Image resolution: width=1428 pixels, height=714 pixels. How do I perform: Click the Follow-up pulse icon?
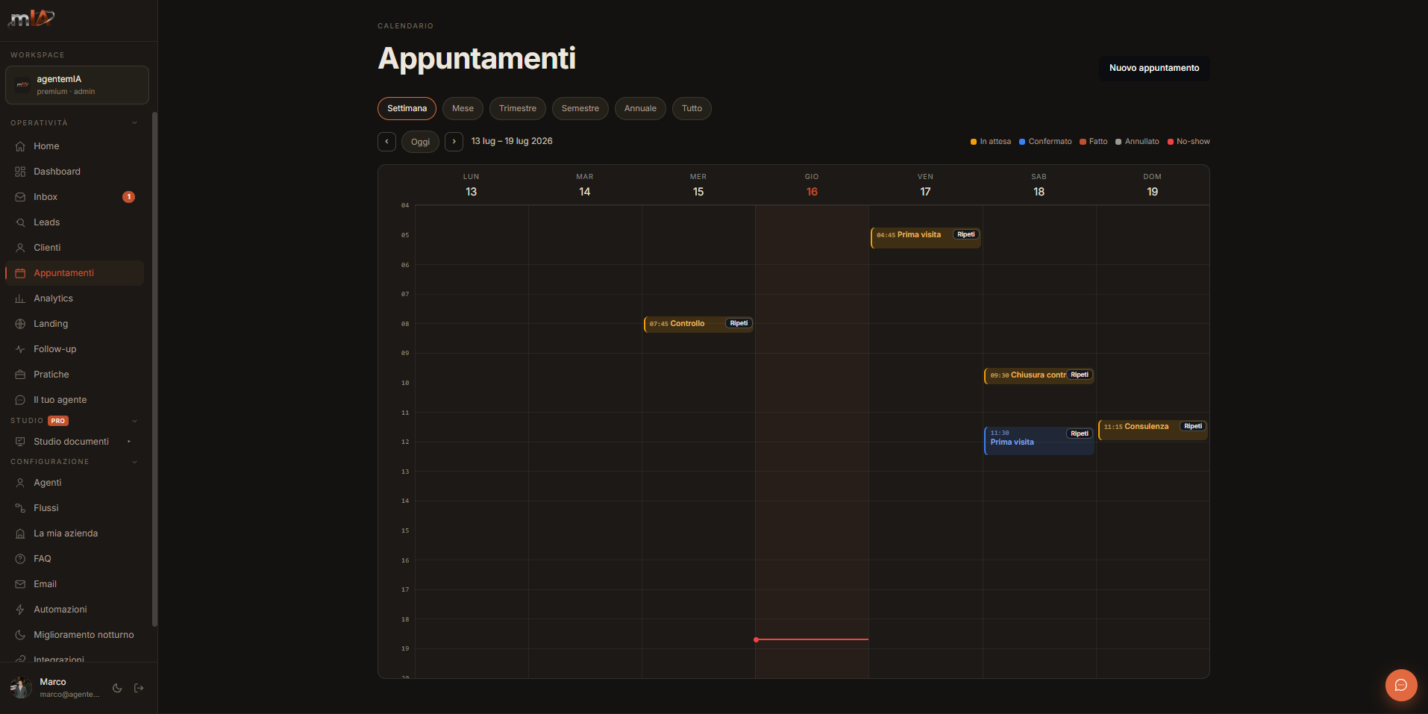coord(20,349)
